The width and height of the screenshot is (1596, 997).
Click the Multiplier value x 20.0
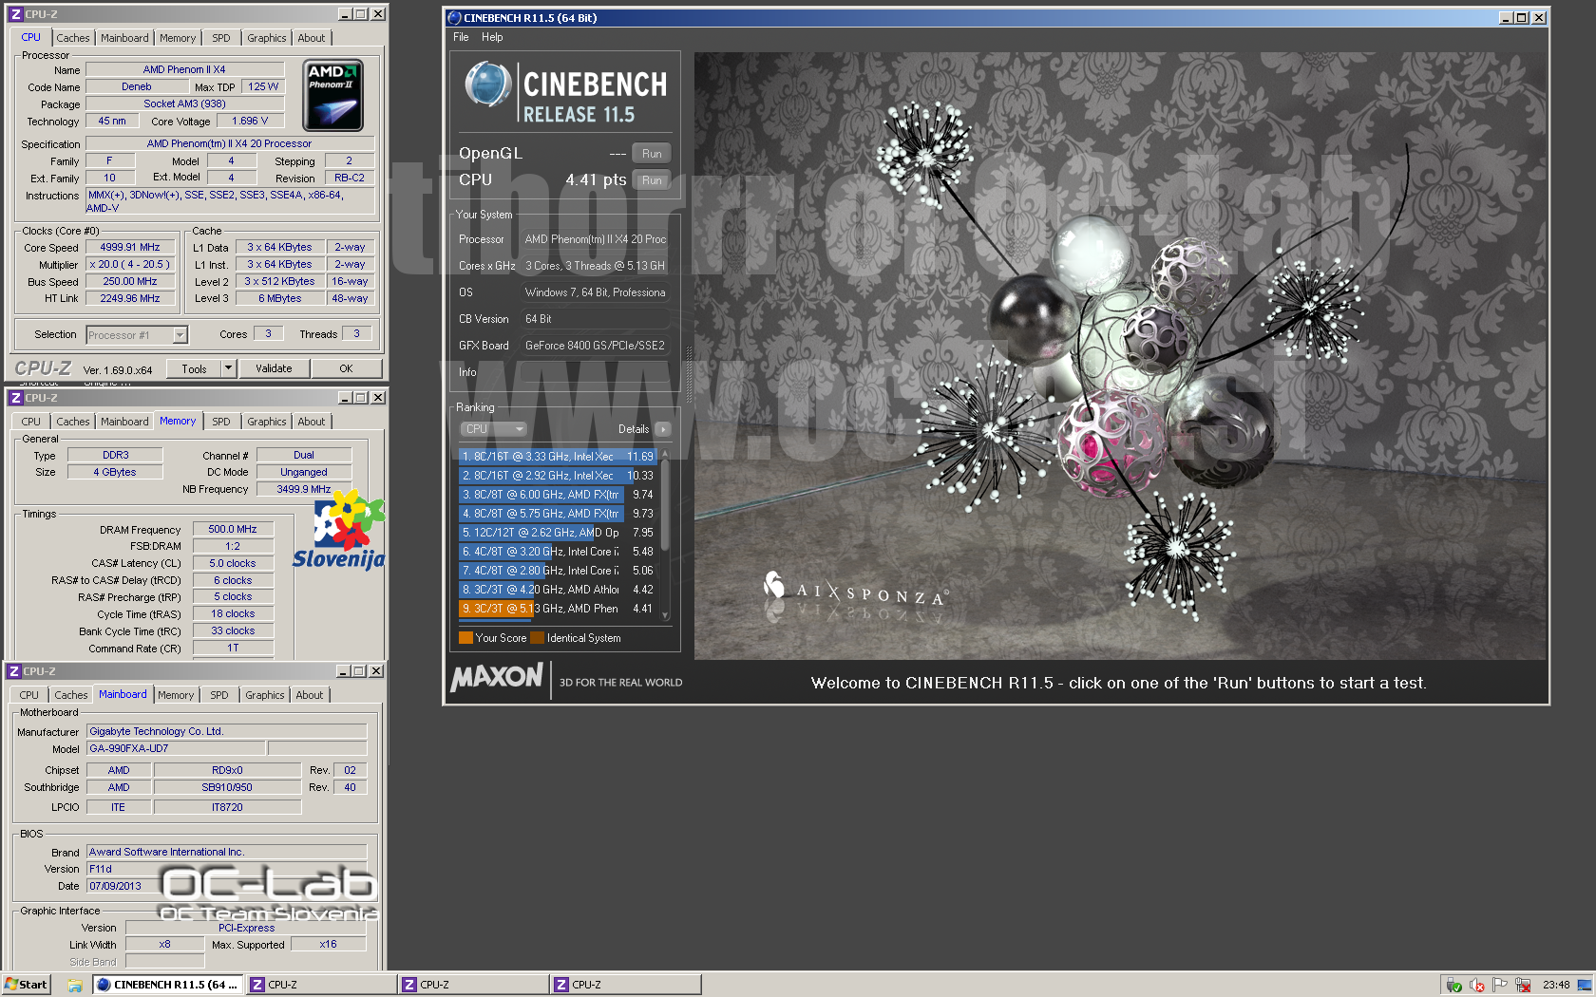point(130,264)
